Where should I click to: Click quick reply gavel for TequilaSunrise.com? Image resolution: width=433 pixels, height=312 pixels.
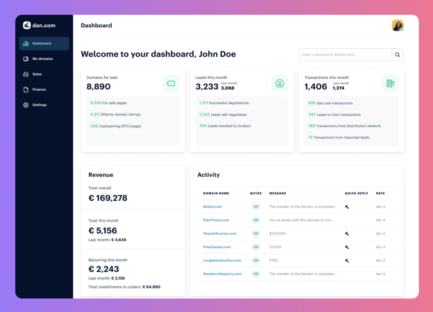click(x=347, y=234)
